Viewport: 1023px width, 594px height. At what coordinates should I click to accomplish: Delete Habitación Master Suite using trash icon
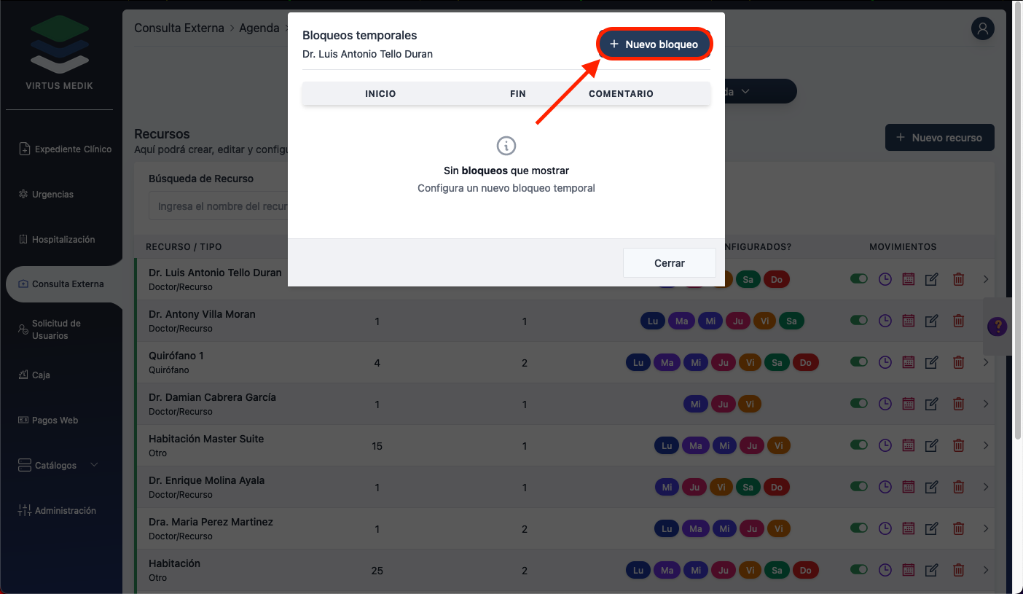tap(959, 445)
